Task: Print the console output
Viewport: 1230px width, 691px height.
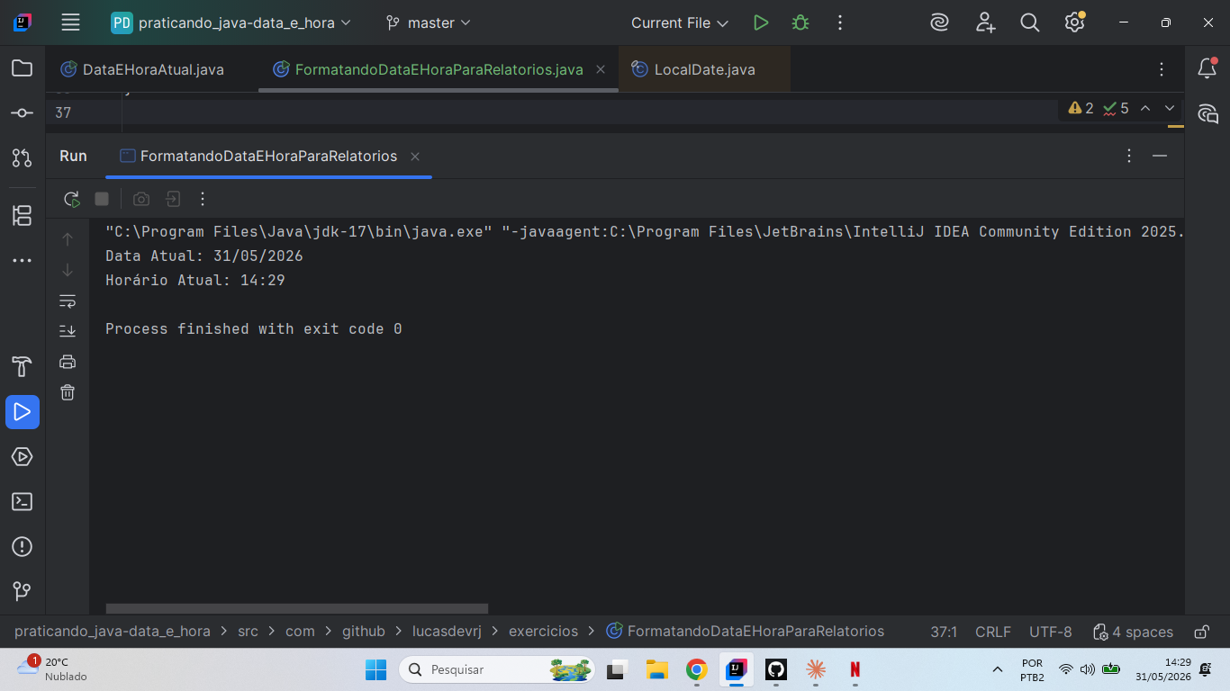Action: (68, 362)
